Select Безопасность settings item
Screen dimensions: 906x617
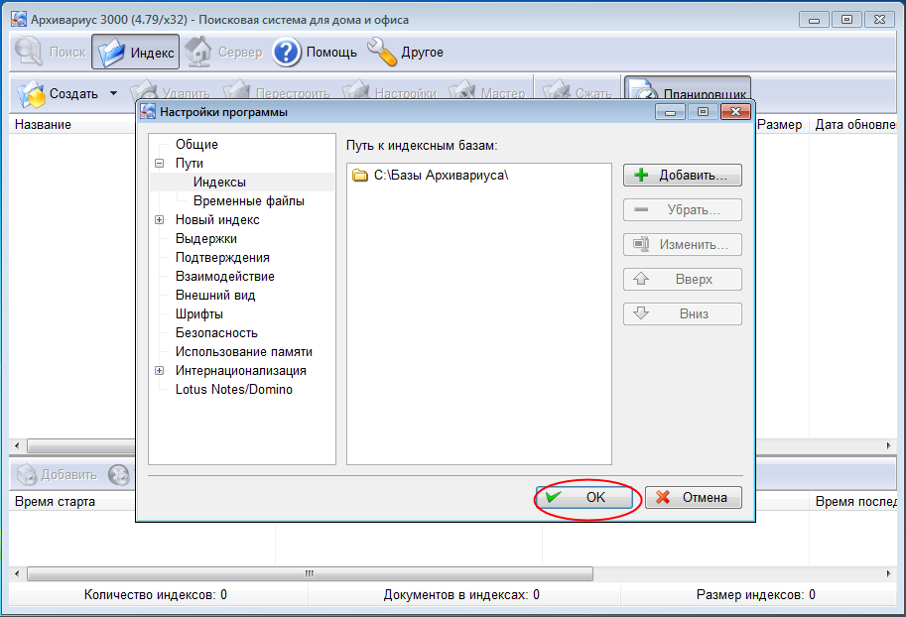tap(216, 332)
